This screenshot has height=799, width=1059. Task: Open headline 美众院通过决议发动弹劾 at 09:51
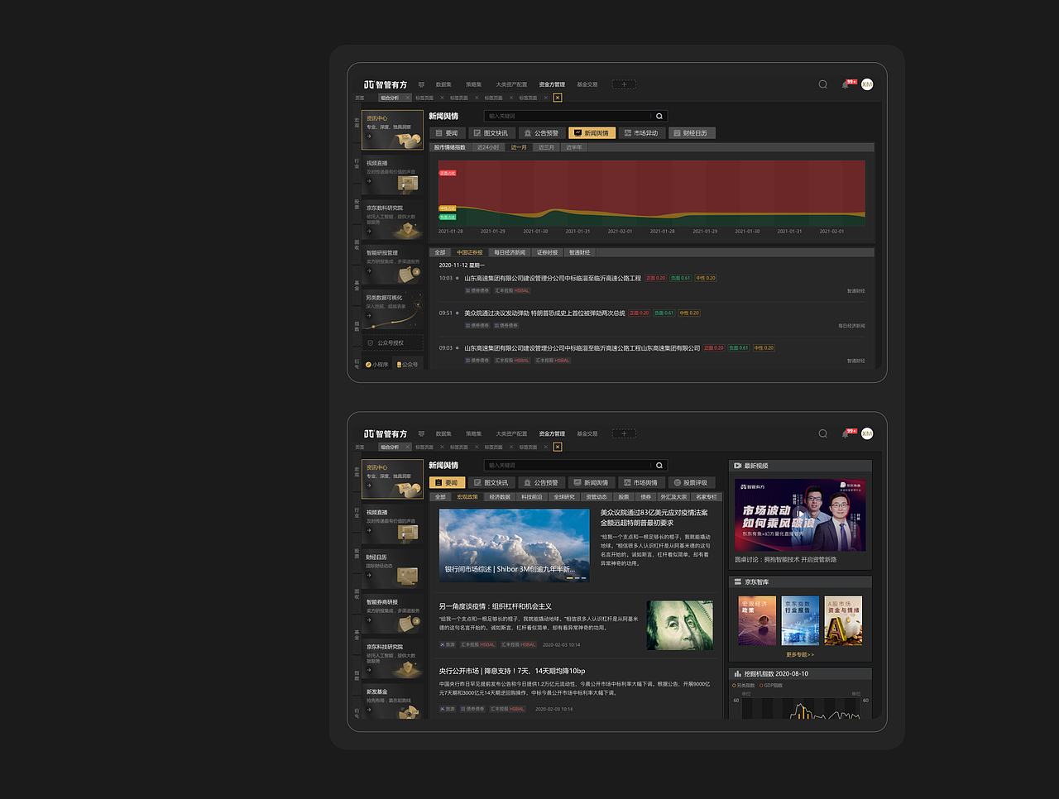click(544, 313)
